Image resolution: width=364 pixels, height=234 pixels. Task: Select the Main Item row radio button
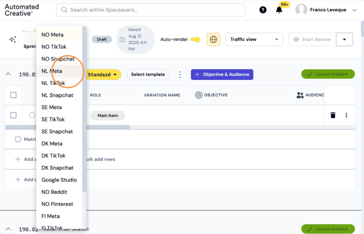pyautogui.click(x=32, y=115)
